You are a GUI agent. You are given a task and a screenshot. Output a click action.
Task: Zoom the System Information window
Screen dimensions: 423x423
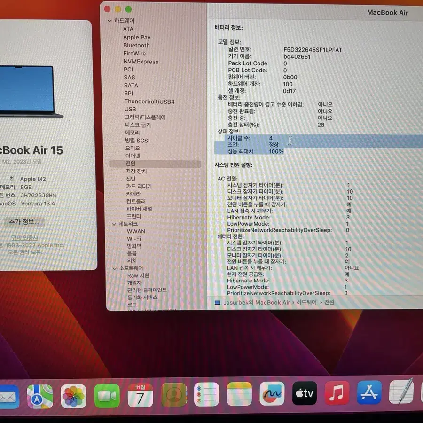click(128, 9)
